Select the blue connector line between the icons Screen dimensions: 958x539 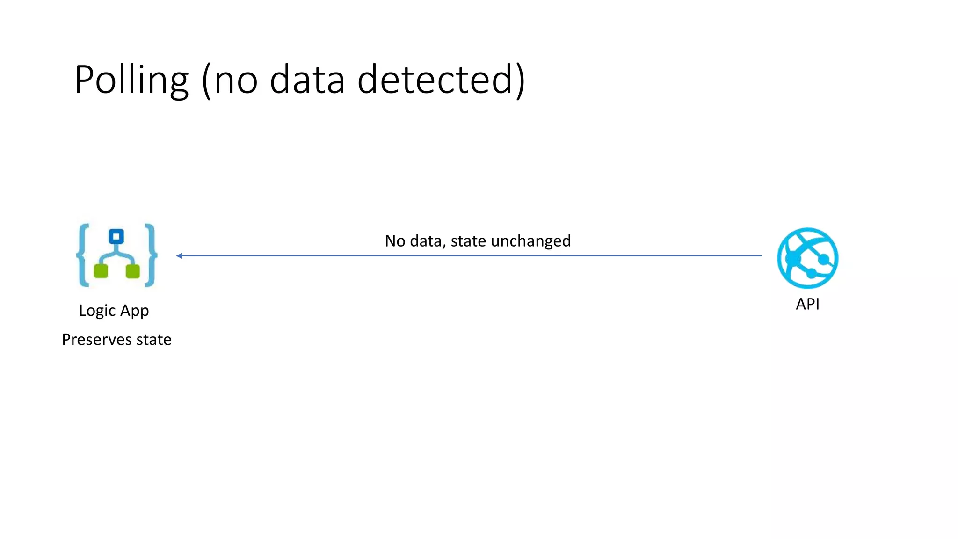pyautogui.click(x=468, y=256)
